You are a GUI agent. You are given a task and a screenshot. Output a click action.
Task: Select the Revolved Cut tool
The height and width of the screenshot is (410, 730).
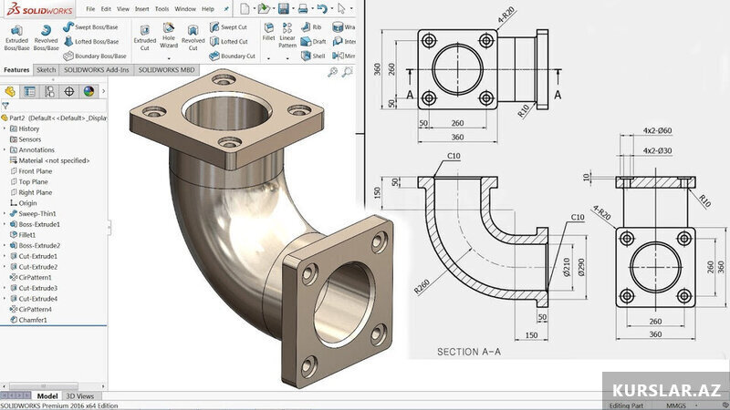pyautogui.click(x=193, y=37)
